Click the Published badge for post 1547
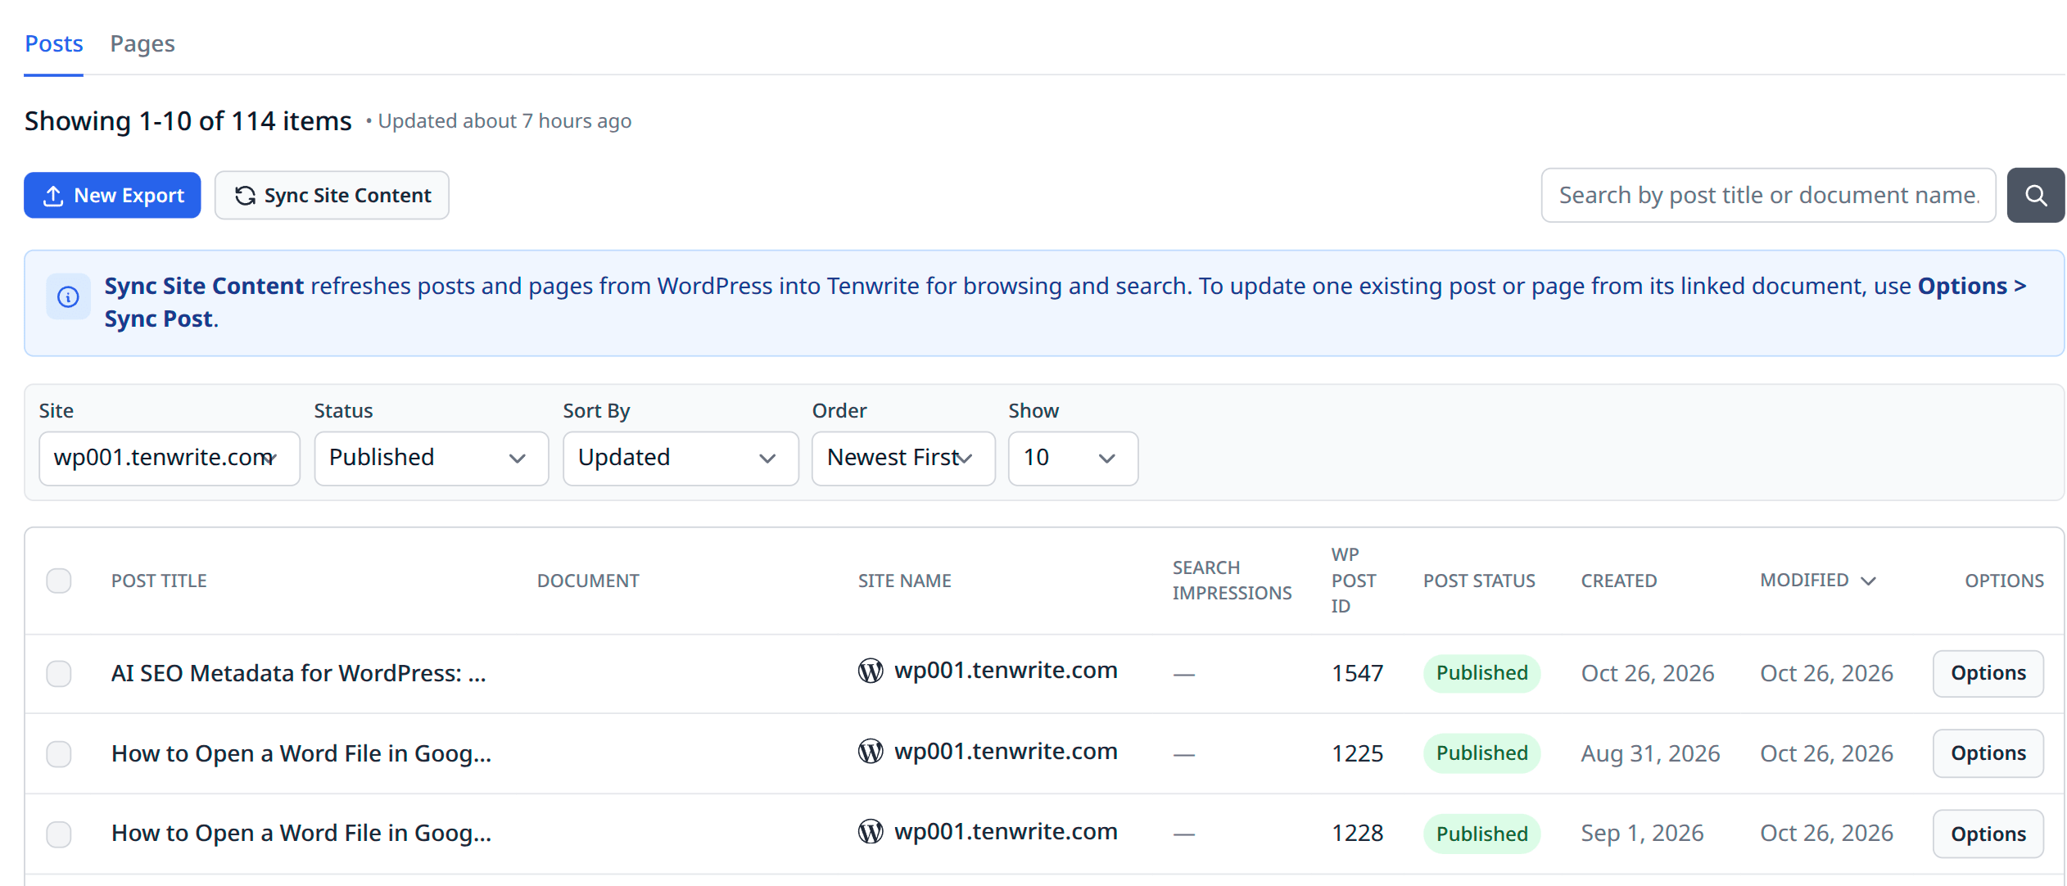2067x886 pixels. tap(1481, 673)
